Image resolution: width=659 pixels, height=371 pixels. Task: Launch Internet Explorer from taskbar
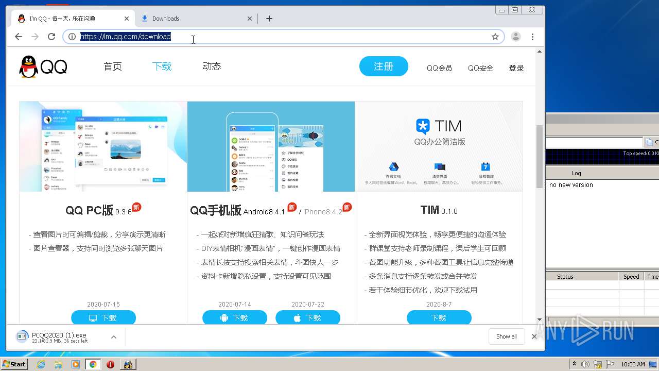[x=41, y=364]
